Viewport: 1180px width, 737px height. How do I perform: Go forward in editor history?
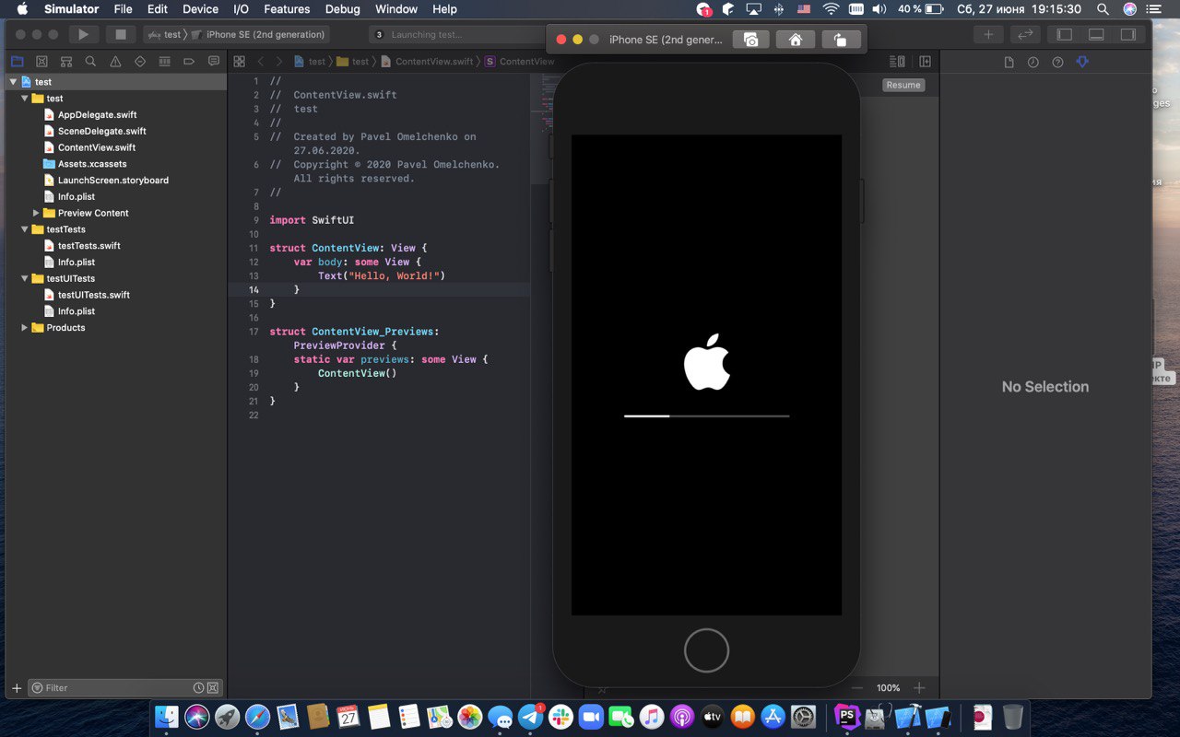pyautogui.click(x=278, y=62)
